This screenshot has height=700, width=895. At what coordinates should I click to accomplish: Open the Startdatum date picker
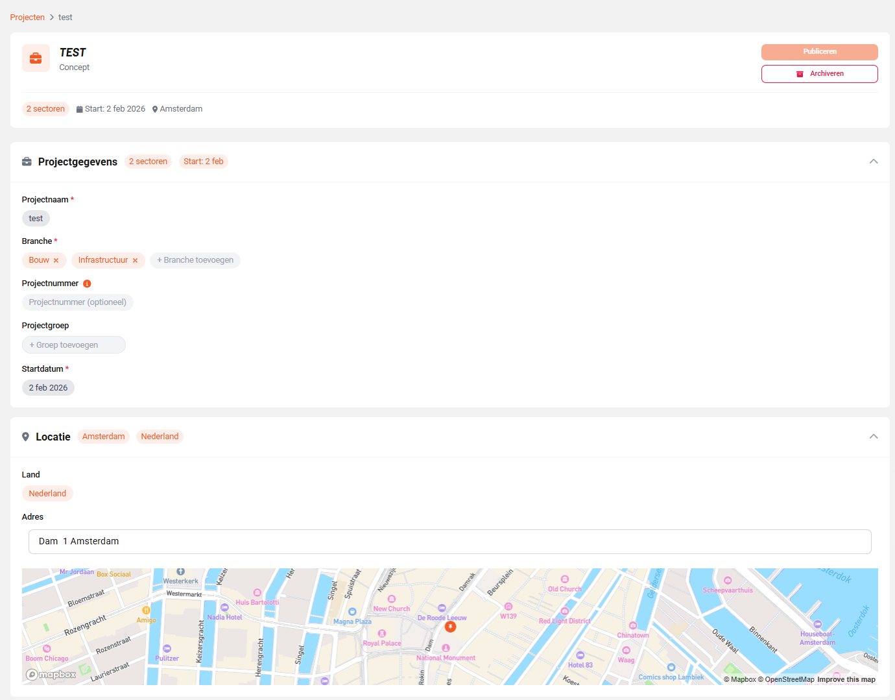point(48,388)
